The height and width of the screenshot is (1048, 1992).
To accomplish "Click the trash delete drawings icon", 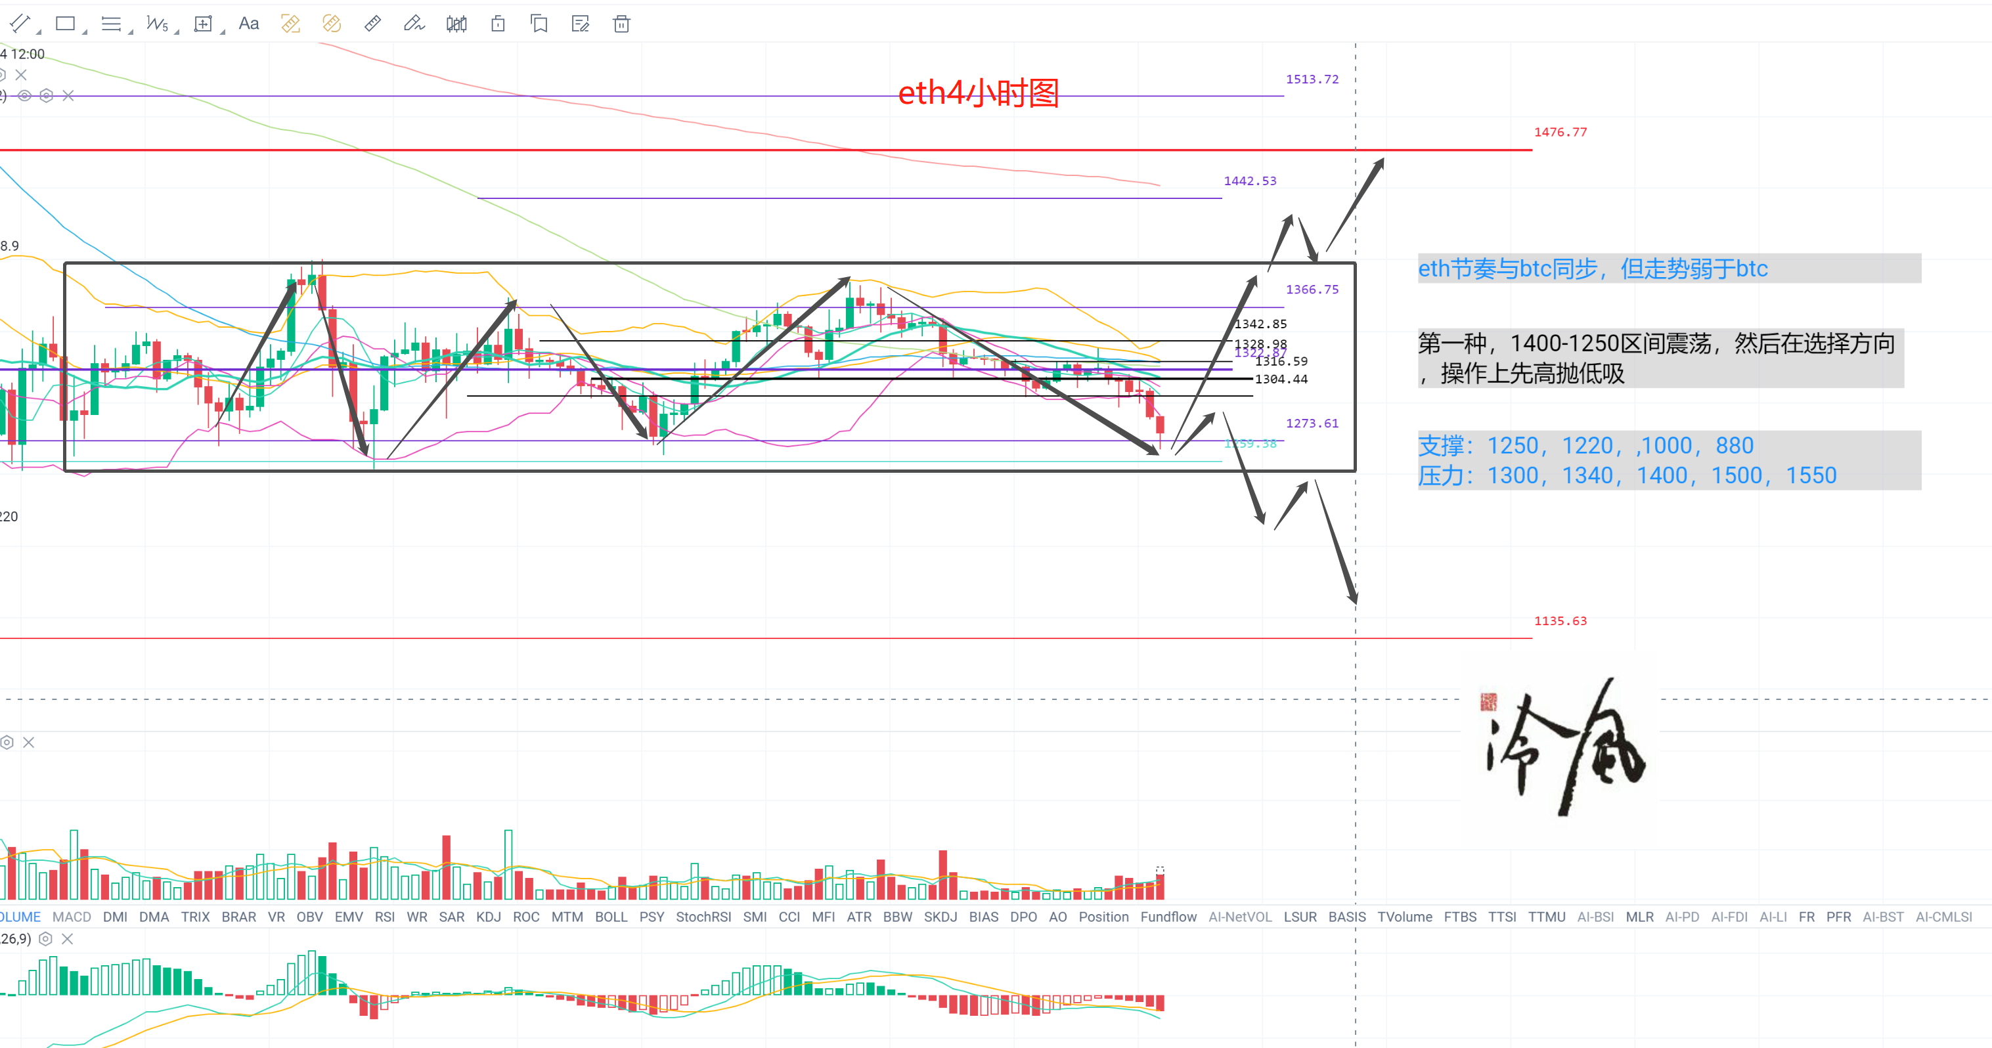I will [x=621, y=24].
